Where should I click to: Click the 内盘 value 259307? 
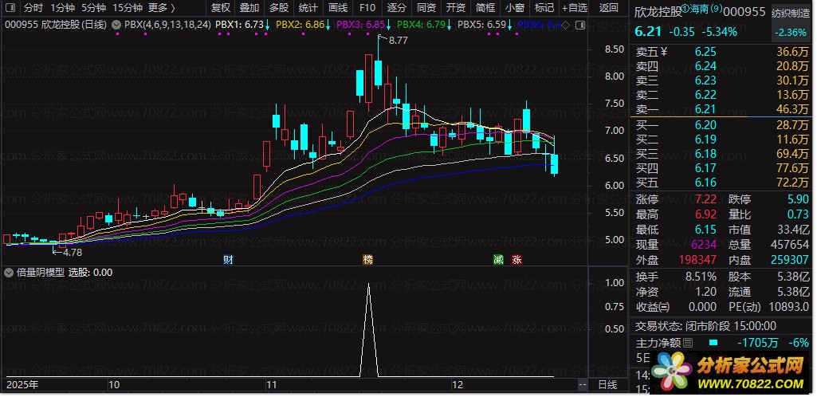pyautogui.click(x=791, y=259)
